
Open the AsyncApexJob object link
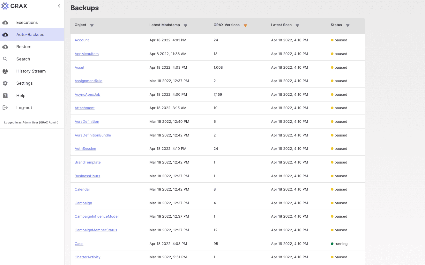[x=87, y=94]
